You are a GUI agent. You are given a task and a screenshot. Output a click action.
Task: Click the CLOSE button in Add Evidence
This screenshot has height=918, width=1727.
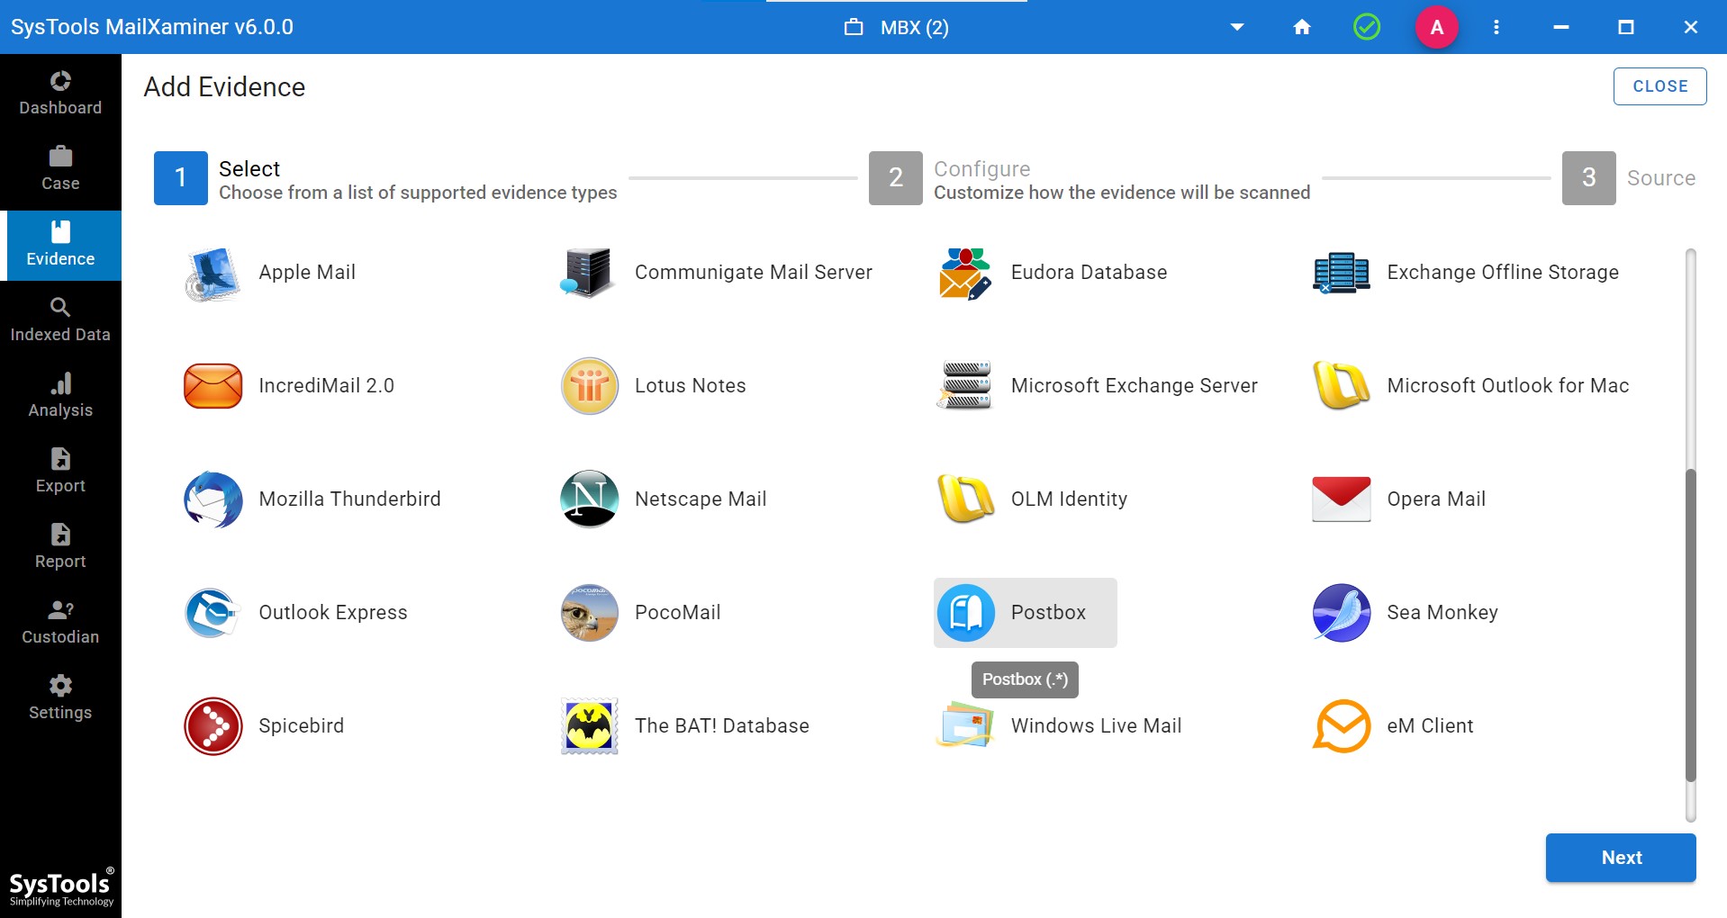1659,86
